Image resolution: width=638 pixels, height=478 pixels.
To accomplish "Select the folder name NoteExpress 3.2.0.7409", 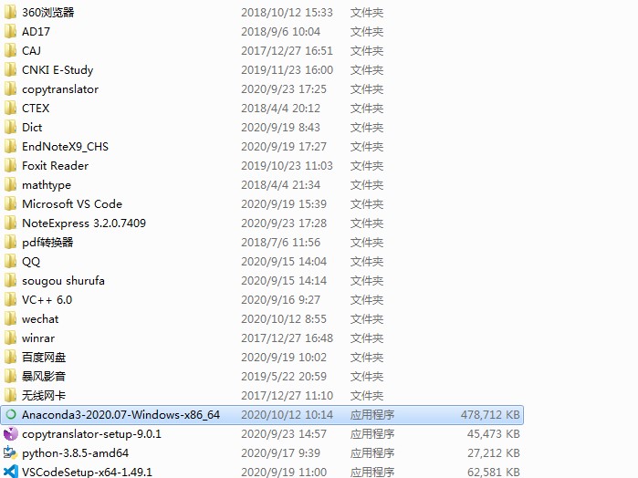I will coord(84,223).
